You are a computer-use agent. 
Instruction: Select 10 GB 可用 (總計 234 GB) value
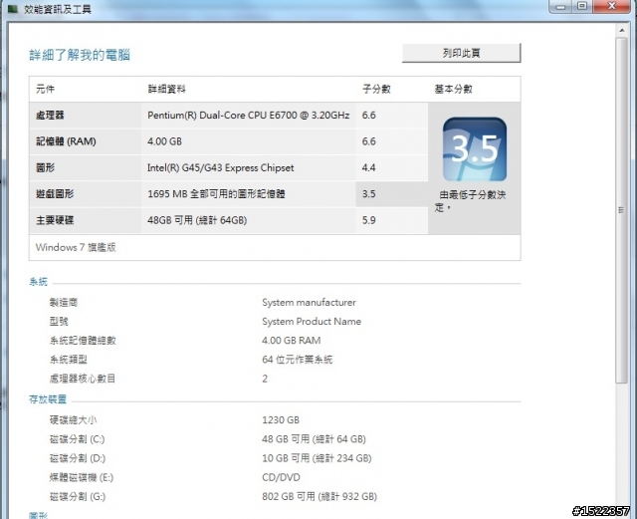[x=317, y=458]
